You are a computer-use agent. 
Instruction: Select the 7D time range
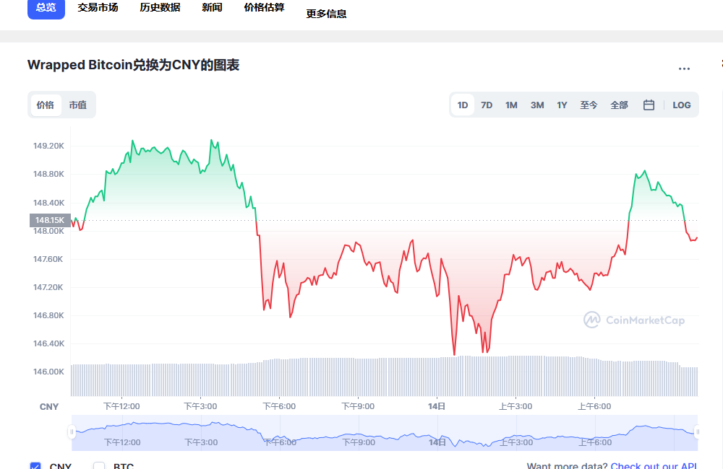pyautogui.click(x=487, y=105)
